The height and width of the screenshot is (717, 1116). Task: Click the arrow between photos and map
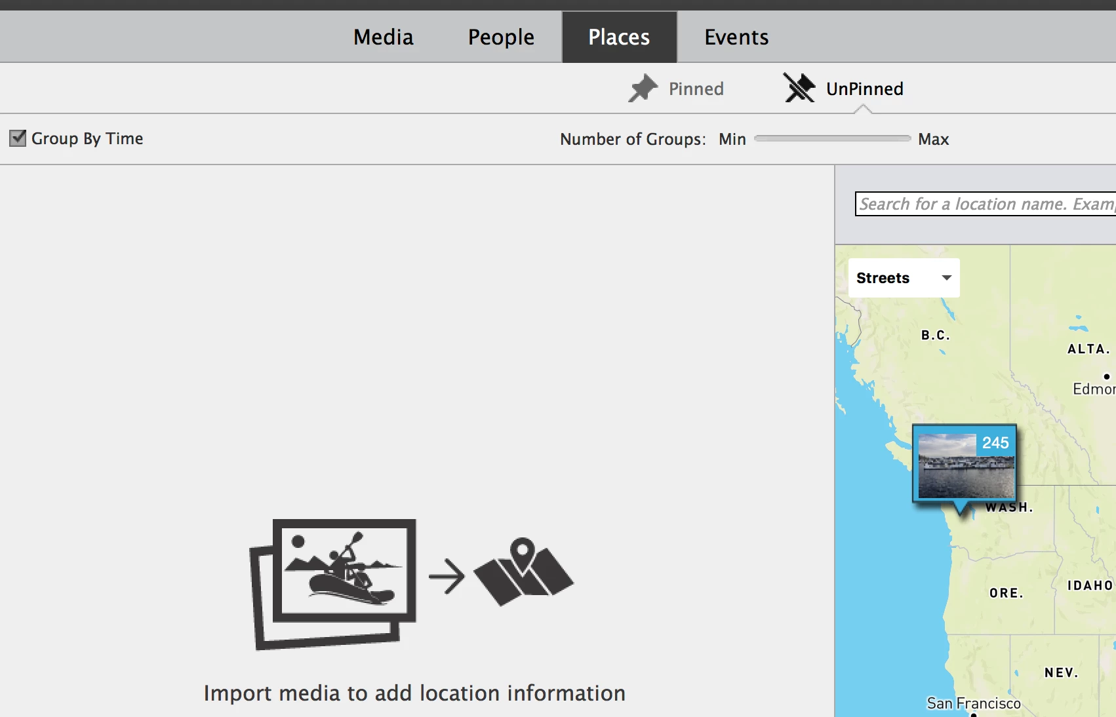447,576
